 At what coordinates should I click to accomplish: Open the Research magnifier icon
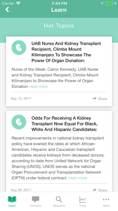click(x=59, y=199)
